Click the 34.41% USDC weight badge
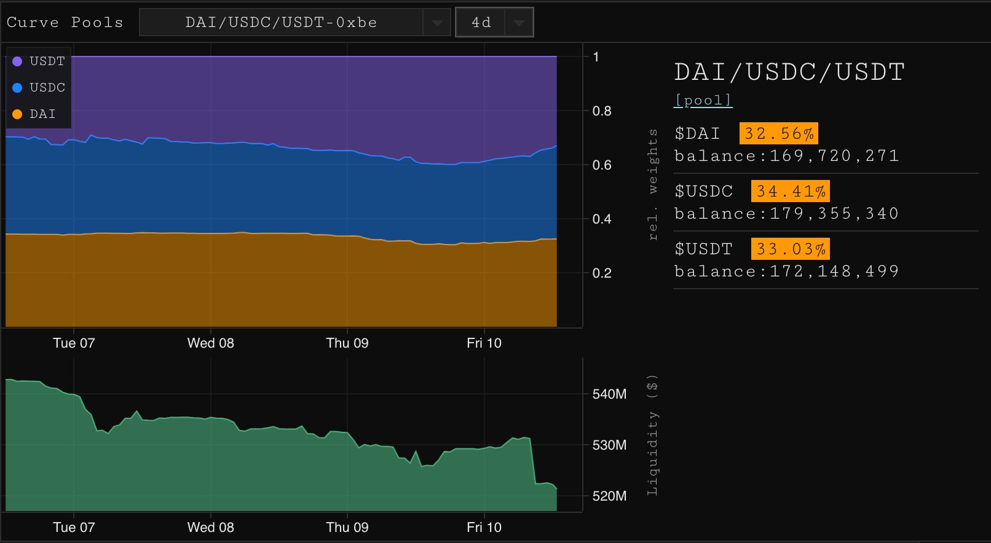This screenshot has width=991, height=543. [791, 191]
